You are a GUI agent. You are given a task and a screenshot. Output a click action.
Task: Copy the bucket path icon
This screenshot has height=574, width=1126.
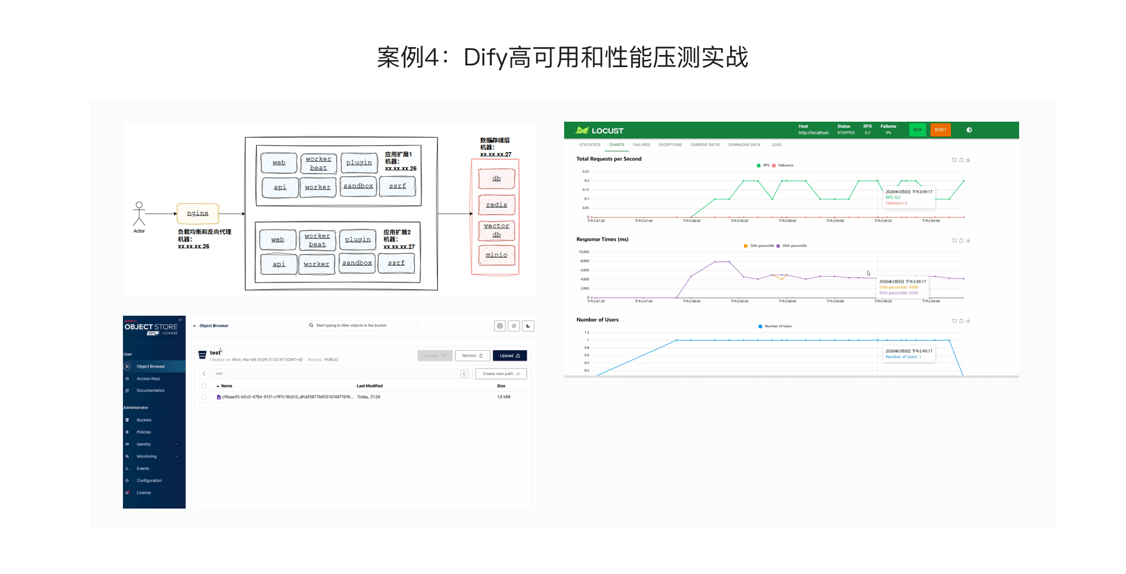(x=464, y=374)
